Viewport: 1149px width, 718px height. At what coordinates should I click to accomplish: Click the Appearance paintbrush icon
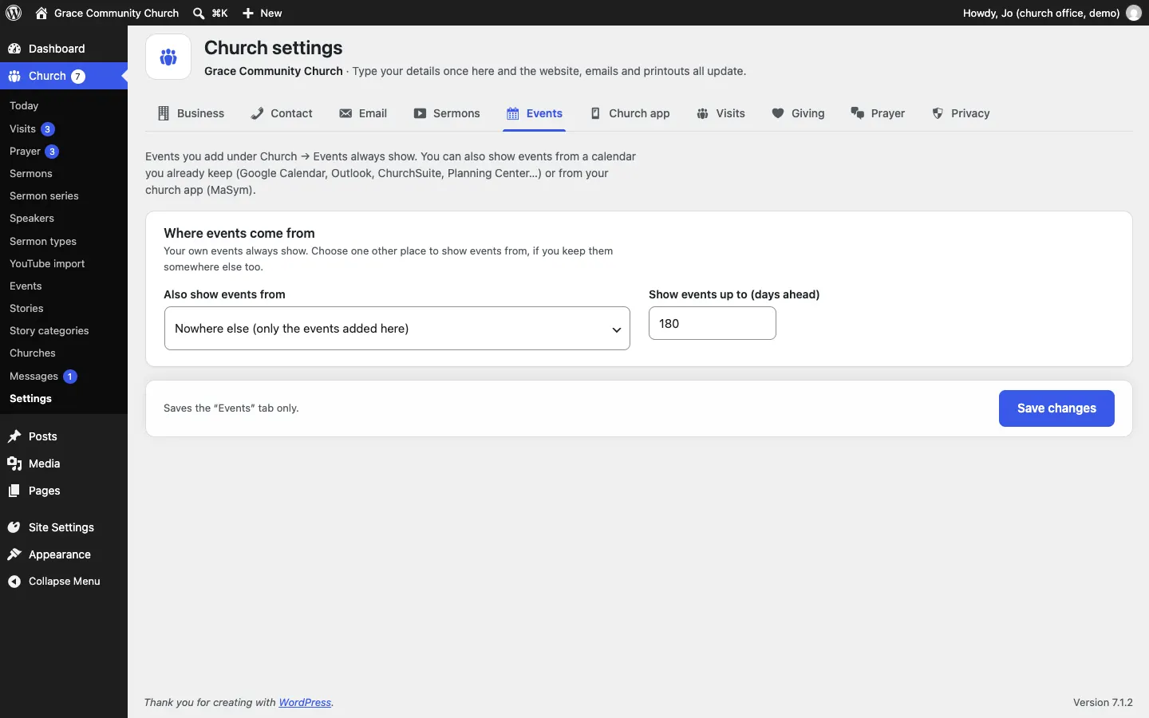click(14, 554)
